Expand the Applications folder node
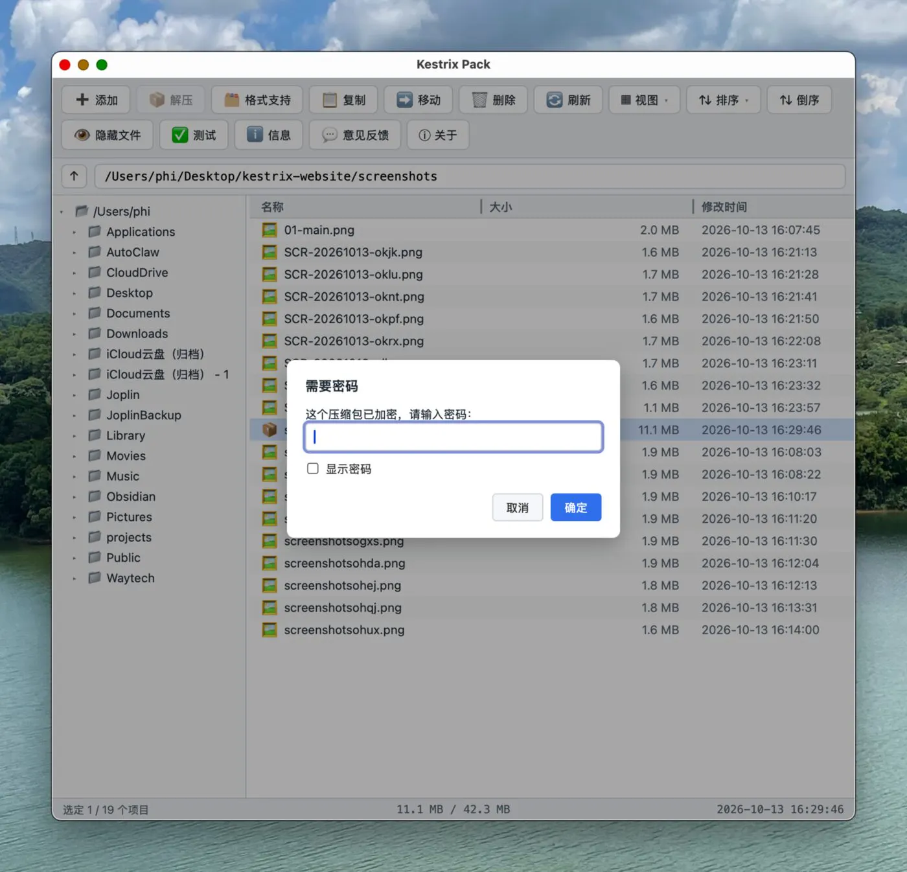 click(75, 232)
